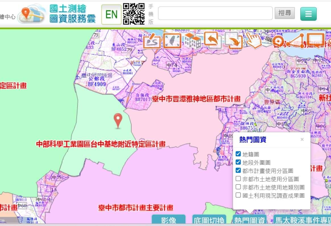Click the 3D buildings icon
331x226 pixels.
coord(193,41)
